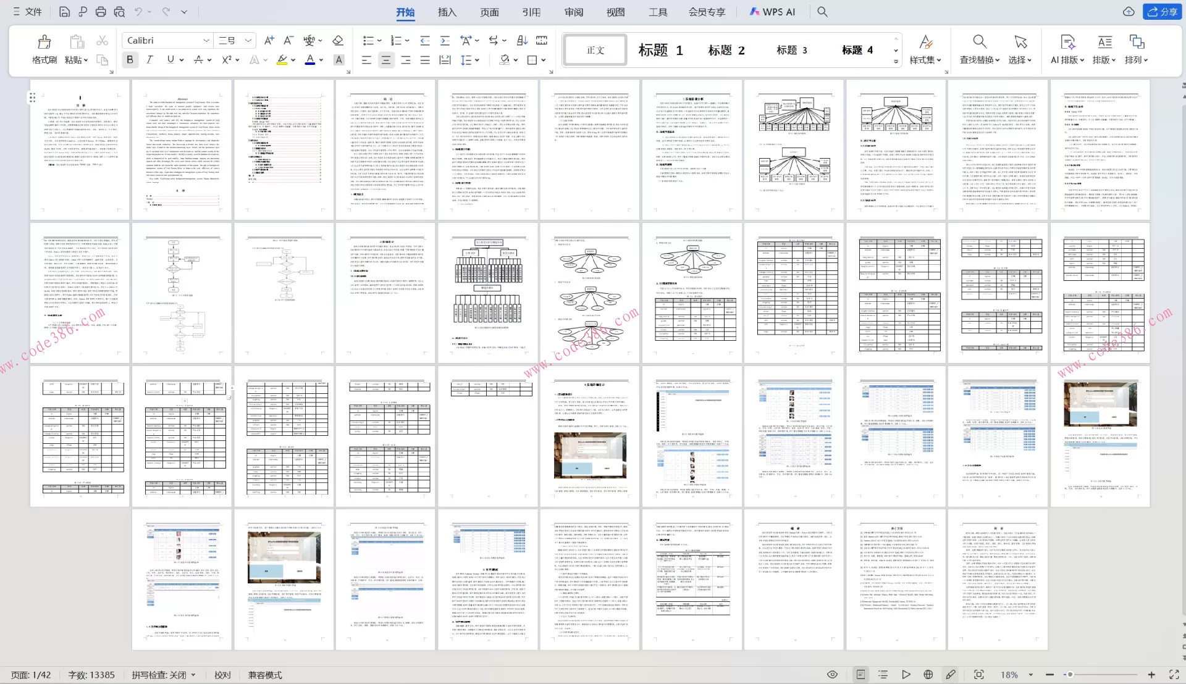
Task: Click the decrease indent icon
Action: (425, 41)
